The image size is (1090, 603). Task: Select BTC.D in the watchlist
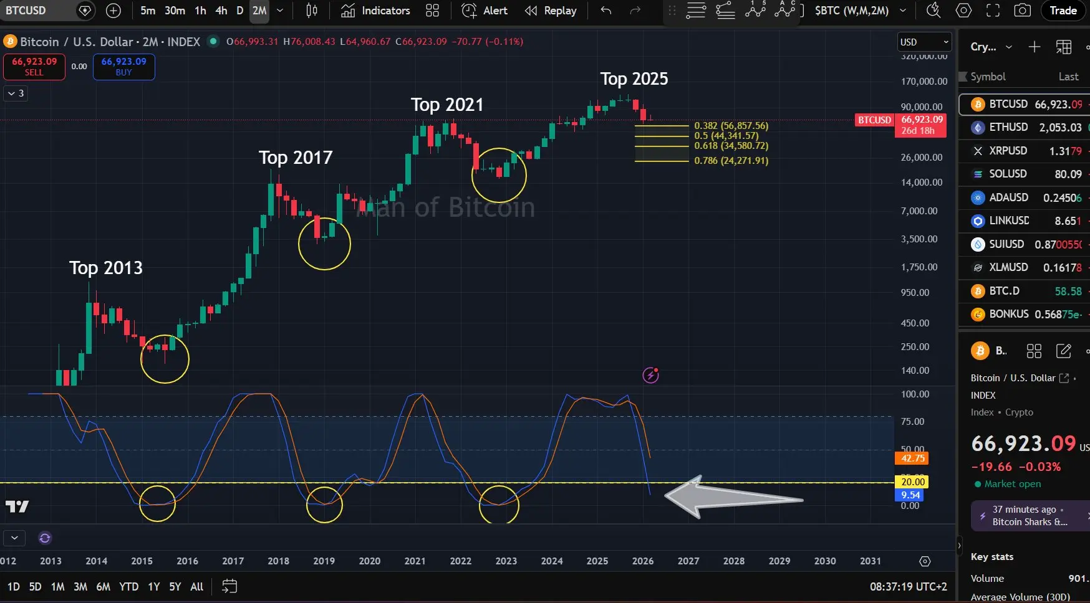tap(1025, 291)
